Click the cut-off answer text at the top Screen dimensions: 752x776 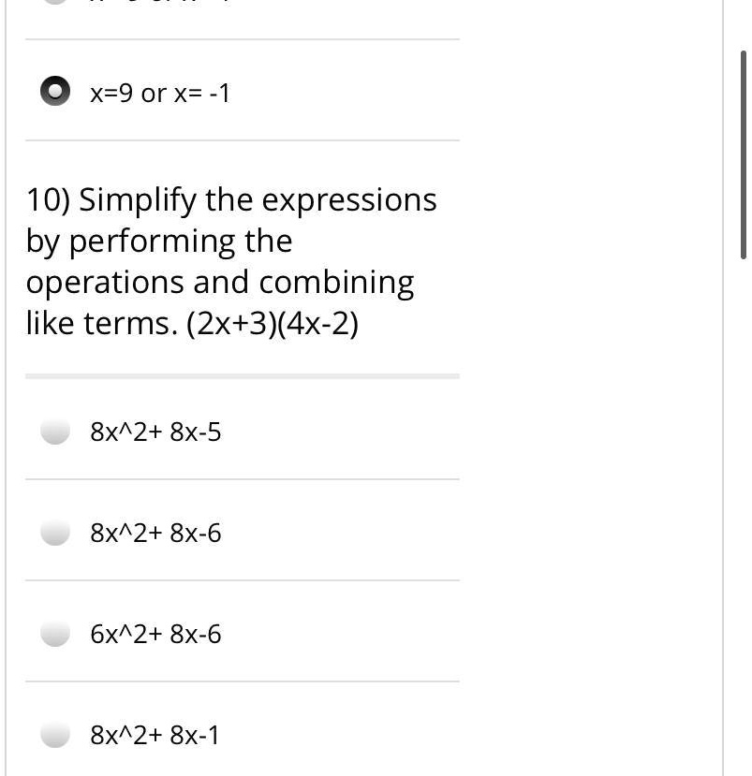[x=159, y=4]
